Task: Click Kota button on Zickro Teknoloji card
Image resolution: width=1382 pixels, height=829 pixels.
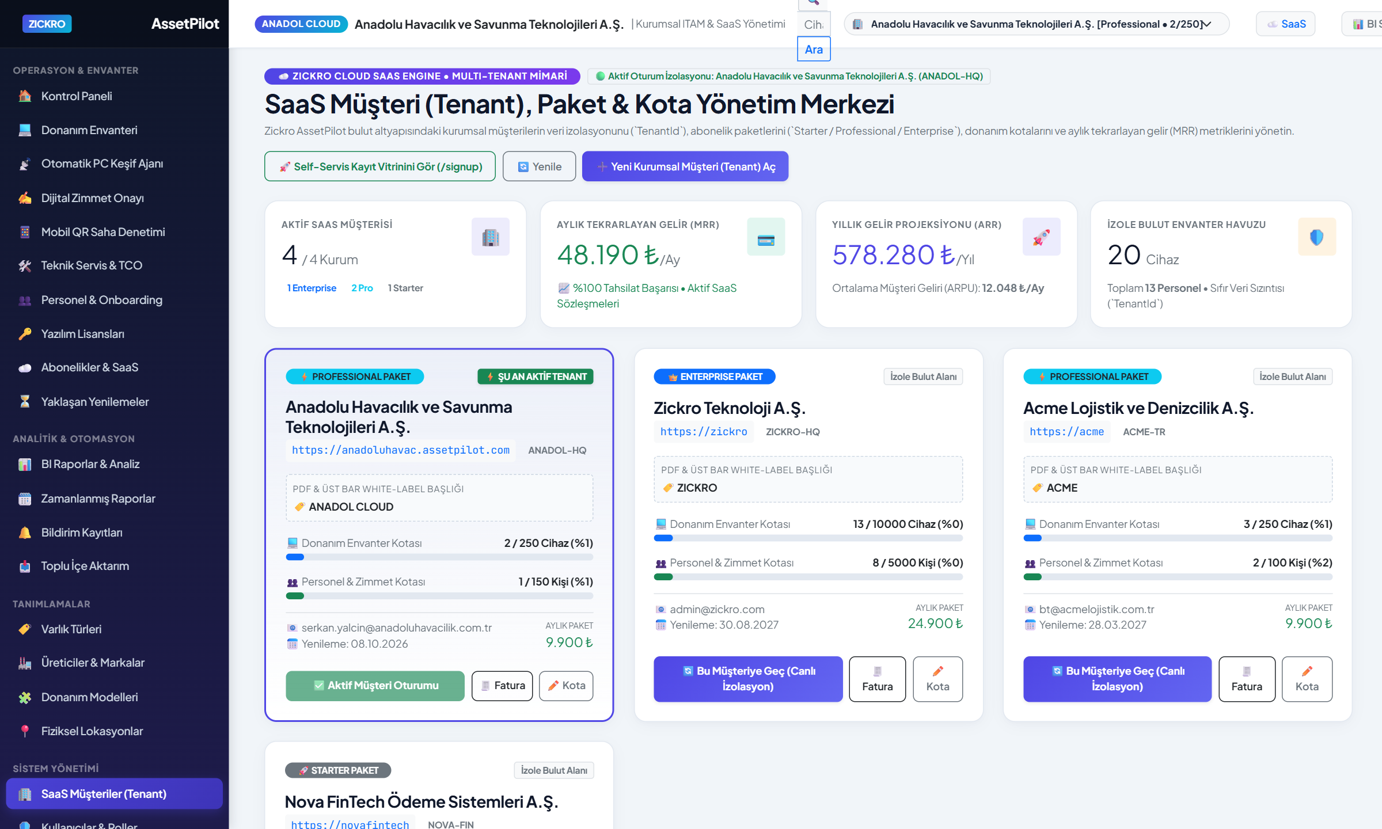Action: coord(938,679)
